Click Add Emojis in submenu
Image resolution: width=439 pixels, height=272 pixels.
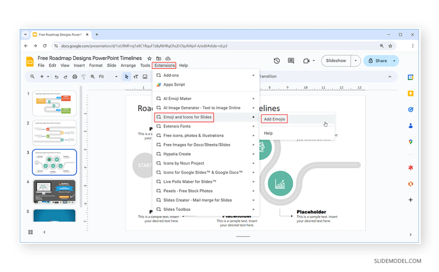pos(297,119)
